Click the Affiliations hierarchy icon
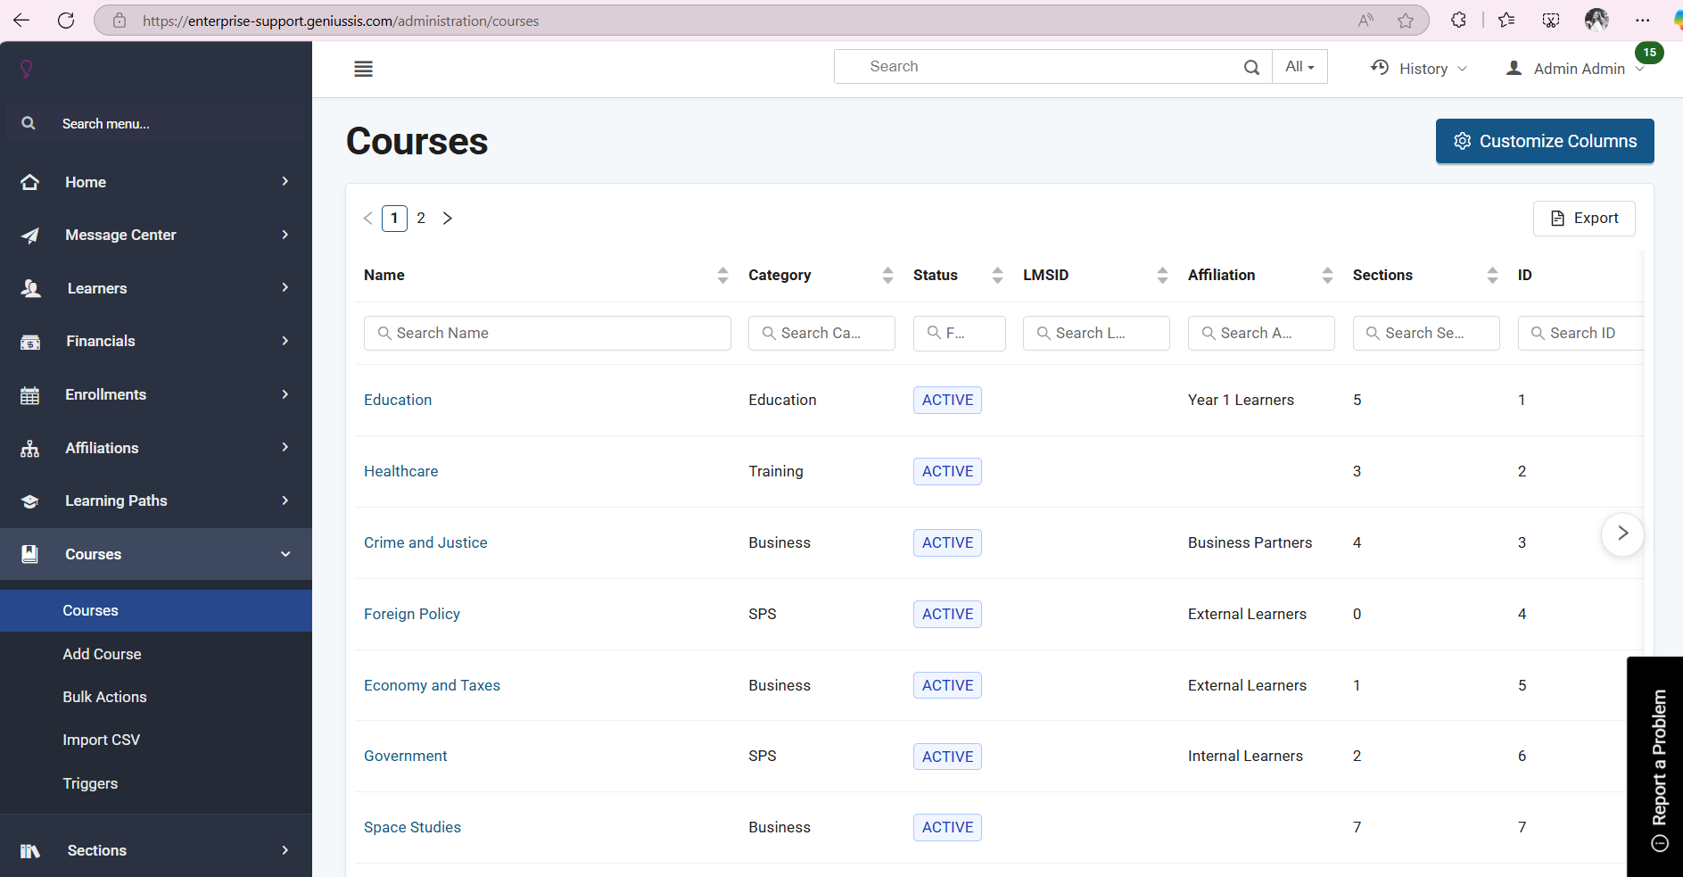 click(29, 447)
